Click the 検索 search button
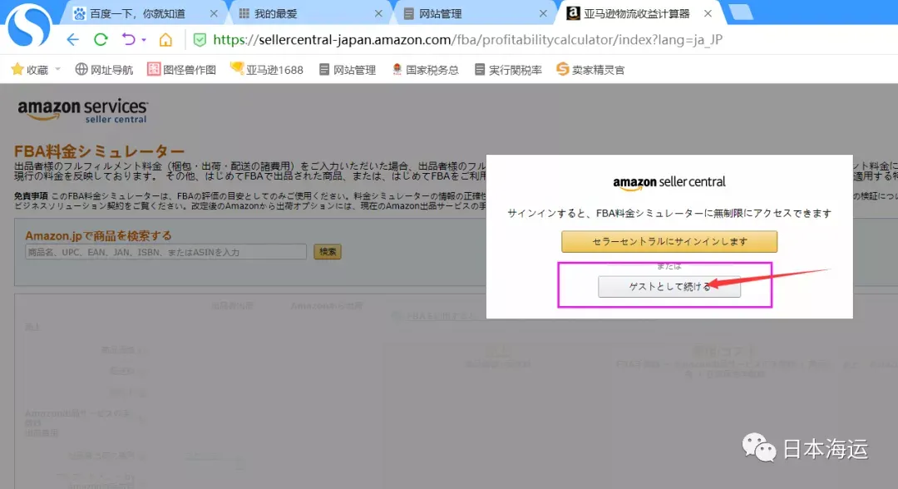This screenshot has width=898, height=489. click(x=328, y=252)
